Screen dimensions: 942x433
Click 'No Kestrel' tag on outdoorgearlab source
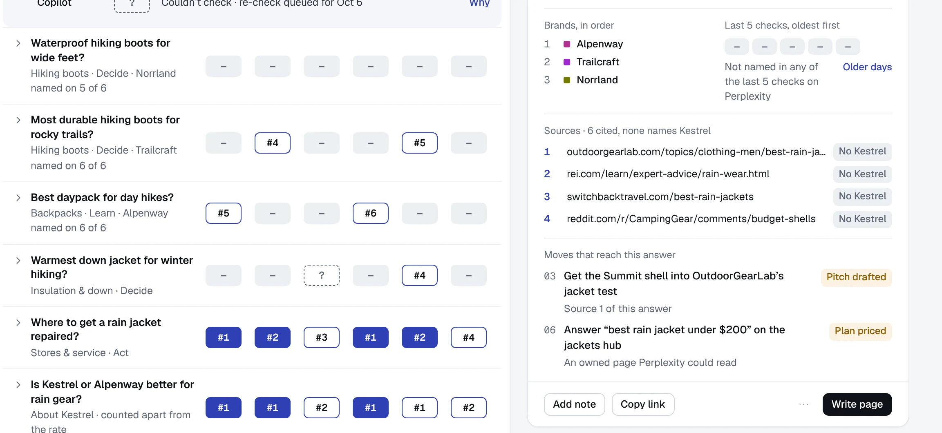point(862,152)
